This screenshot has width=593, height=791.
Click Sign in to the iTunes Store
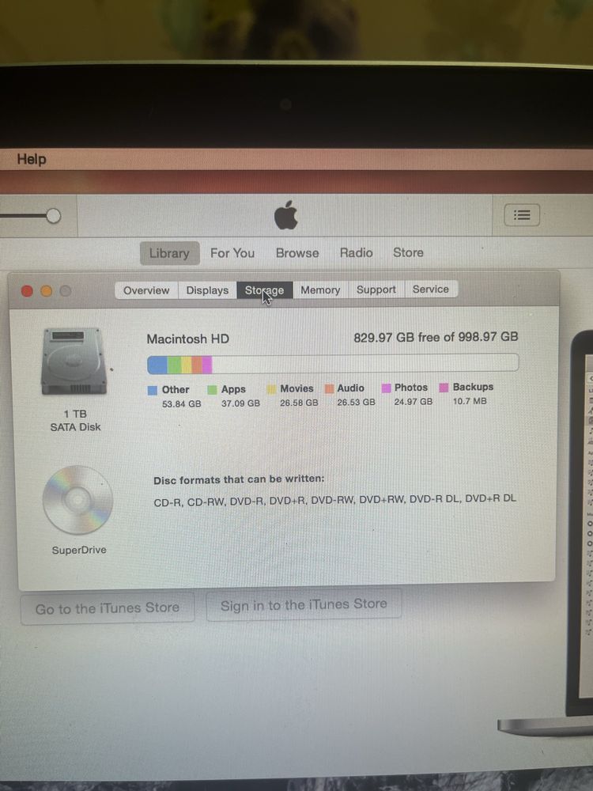(x=304, y=604)
